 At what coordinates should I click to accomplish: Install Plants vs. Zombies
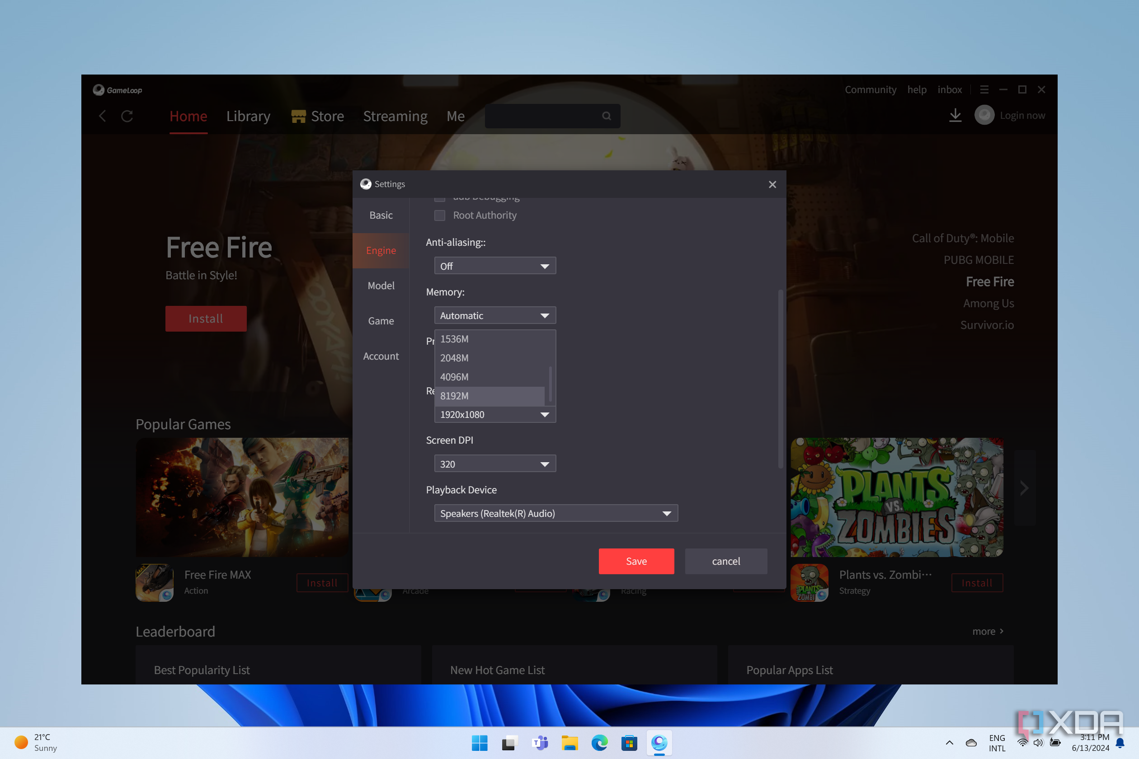point(977,583)
